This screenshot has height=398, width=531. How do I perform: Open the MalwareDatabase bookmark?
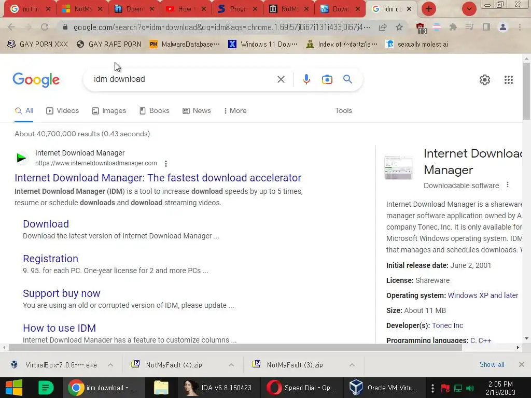pyautogui.click(x=185, y=45)
